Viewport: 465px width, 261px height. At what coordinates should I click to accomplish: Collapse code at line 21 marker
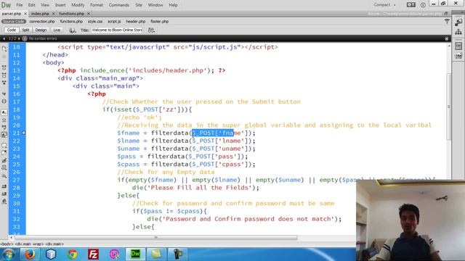tap(24, 133)
